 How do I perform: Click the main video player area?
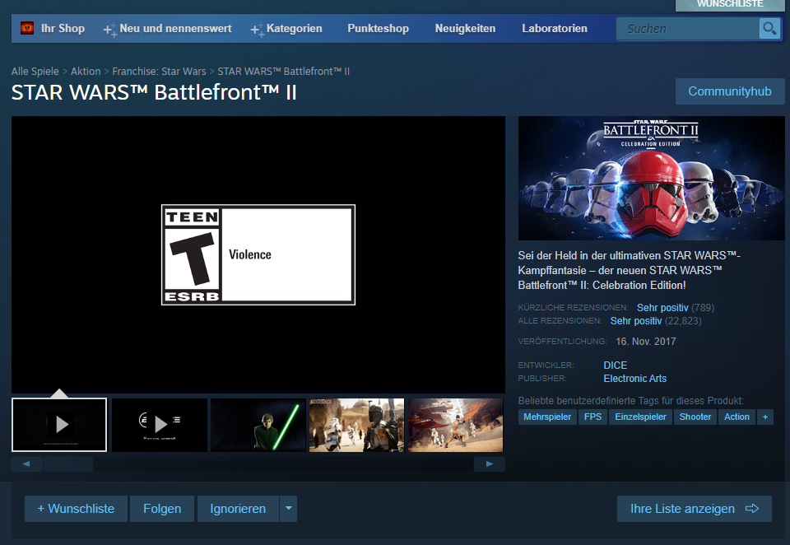click(258, 254)
